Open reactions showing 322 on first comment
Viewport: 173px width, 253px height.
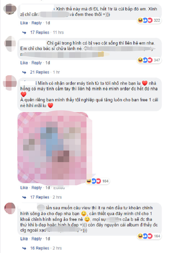(149, 20)
